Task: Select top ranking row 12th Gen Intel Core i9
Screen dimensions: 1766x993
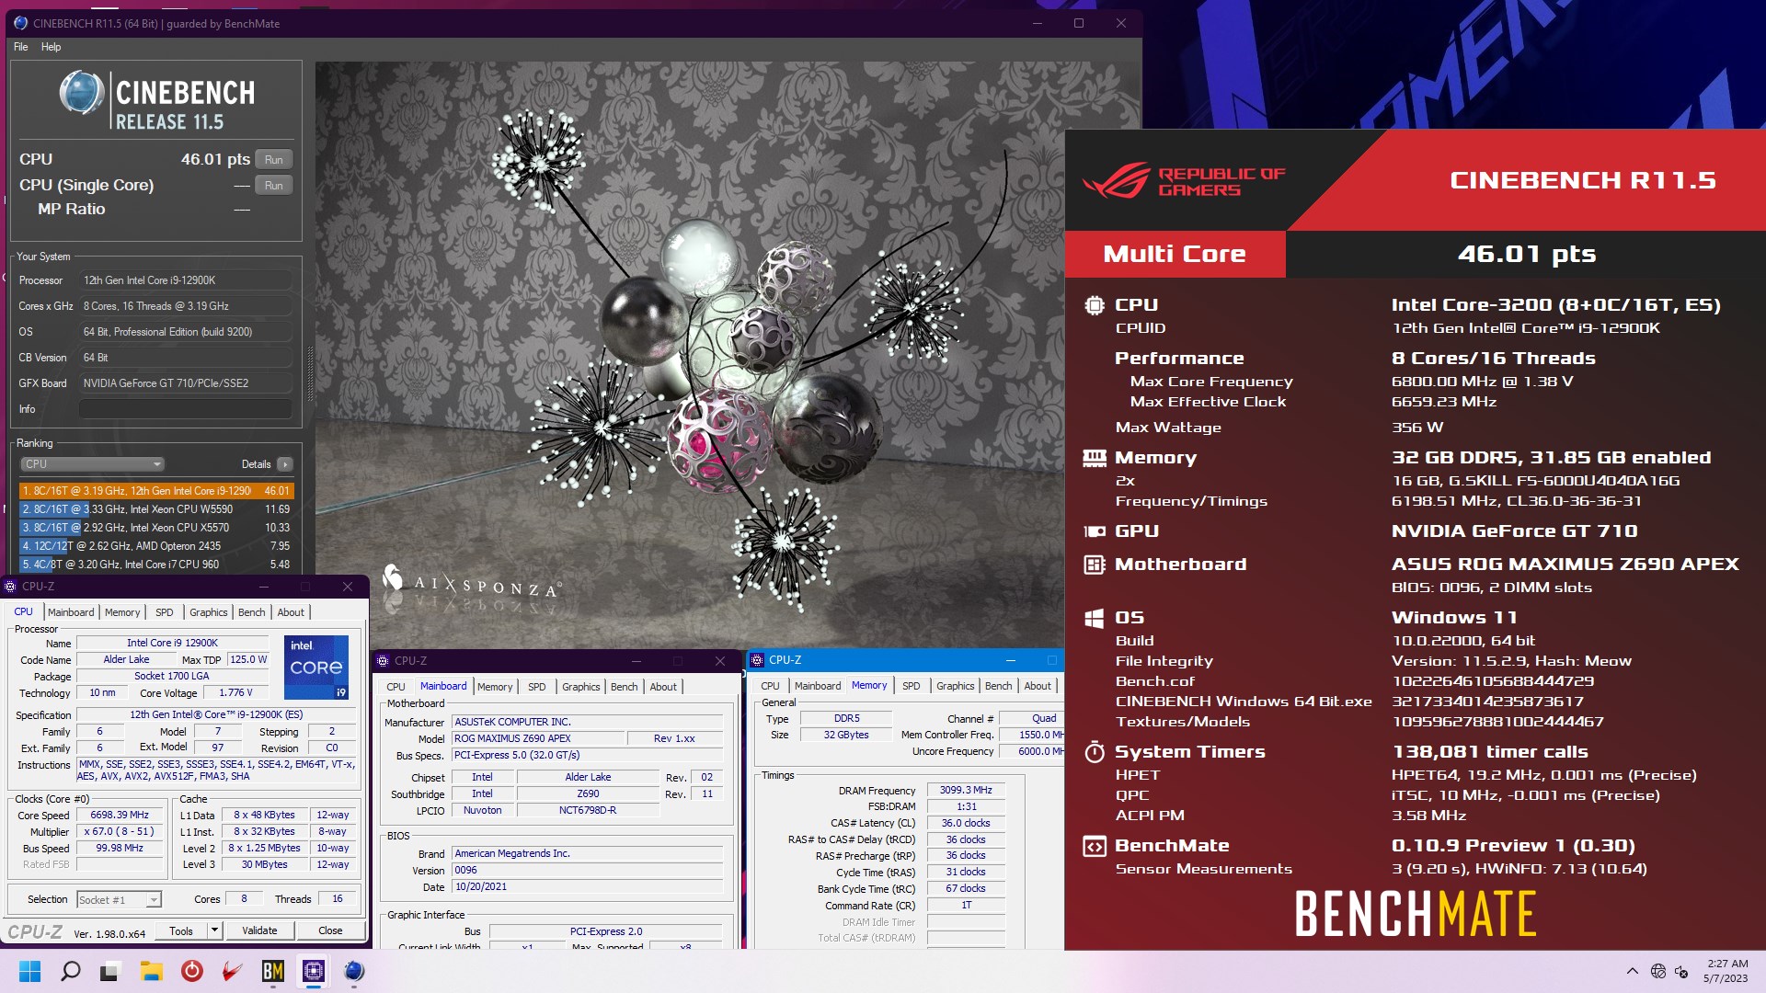Action: (155, 491)
